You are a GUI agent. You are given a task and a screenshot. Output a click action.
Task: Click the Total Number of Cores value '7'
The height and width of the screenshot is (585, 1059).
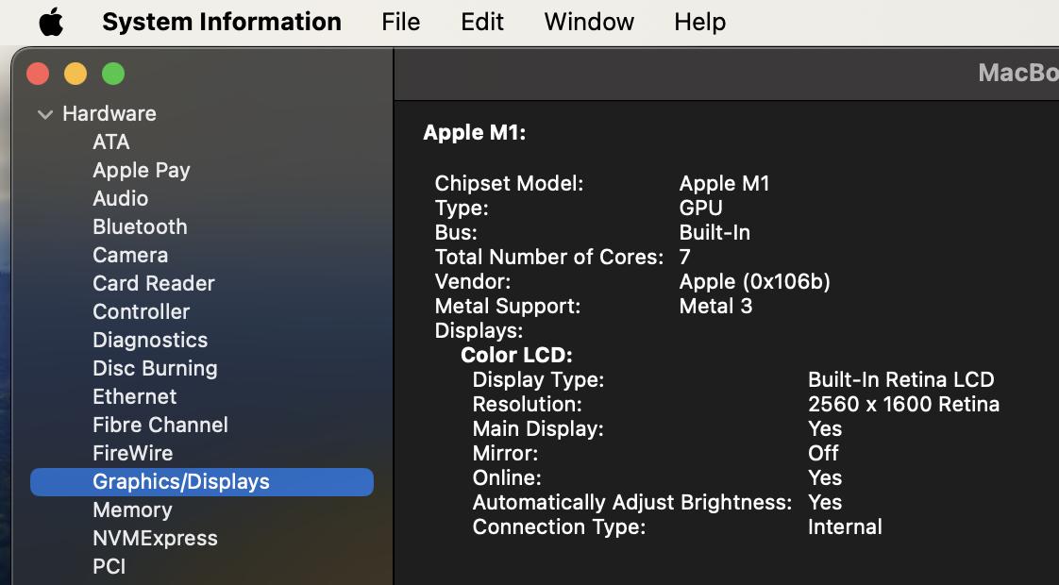[x=685, y=258]
